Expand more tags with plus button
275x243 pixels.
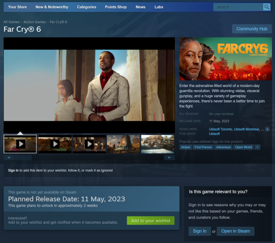(257, 147)
